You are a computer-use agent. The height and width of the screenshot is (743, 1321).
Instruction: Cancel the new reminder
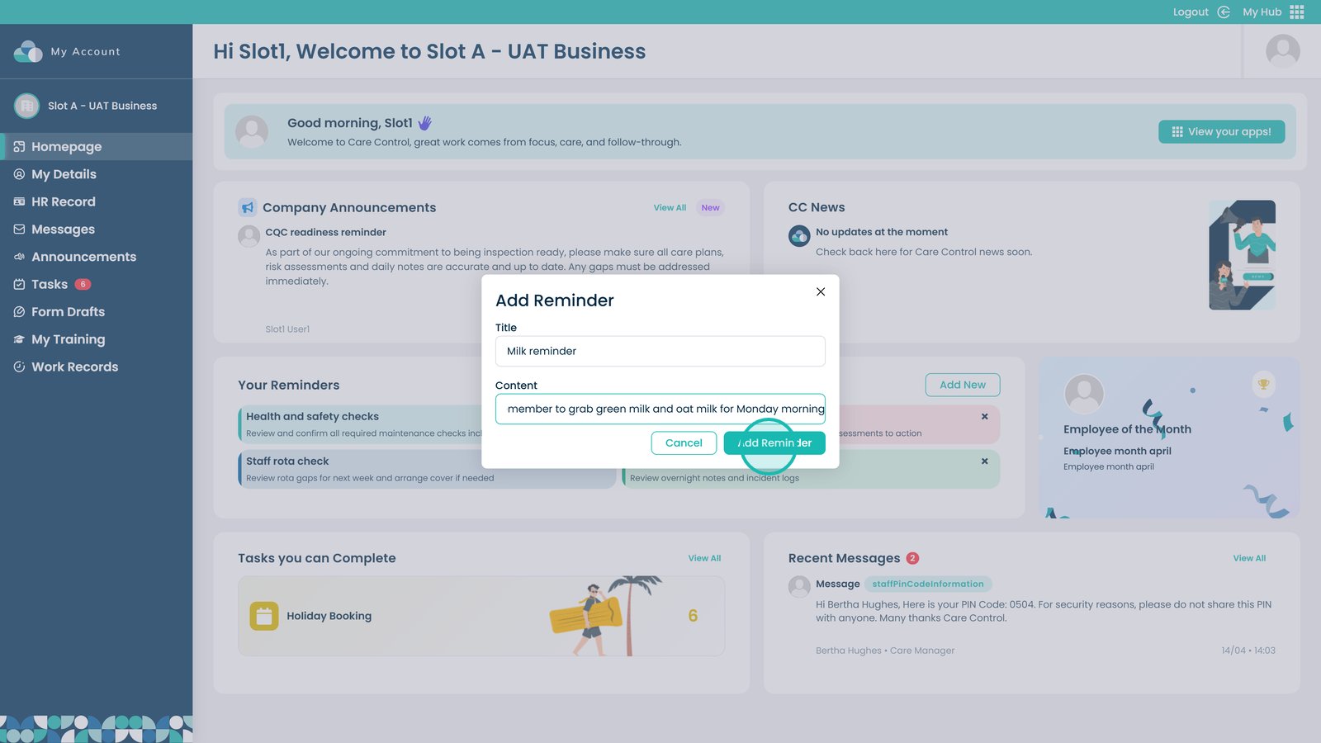[x=684, y=443]
